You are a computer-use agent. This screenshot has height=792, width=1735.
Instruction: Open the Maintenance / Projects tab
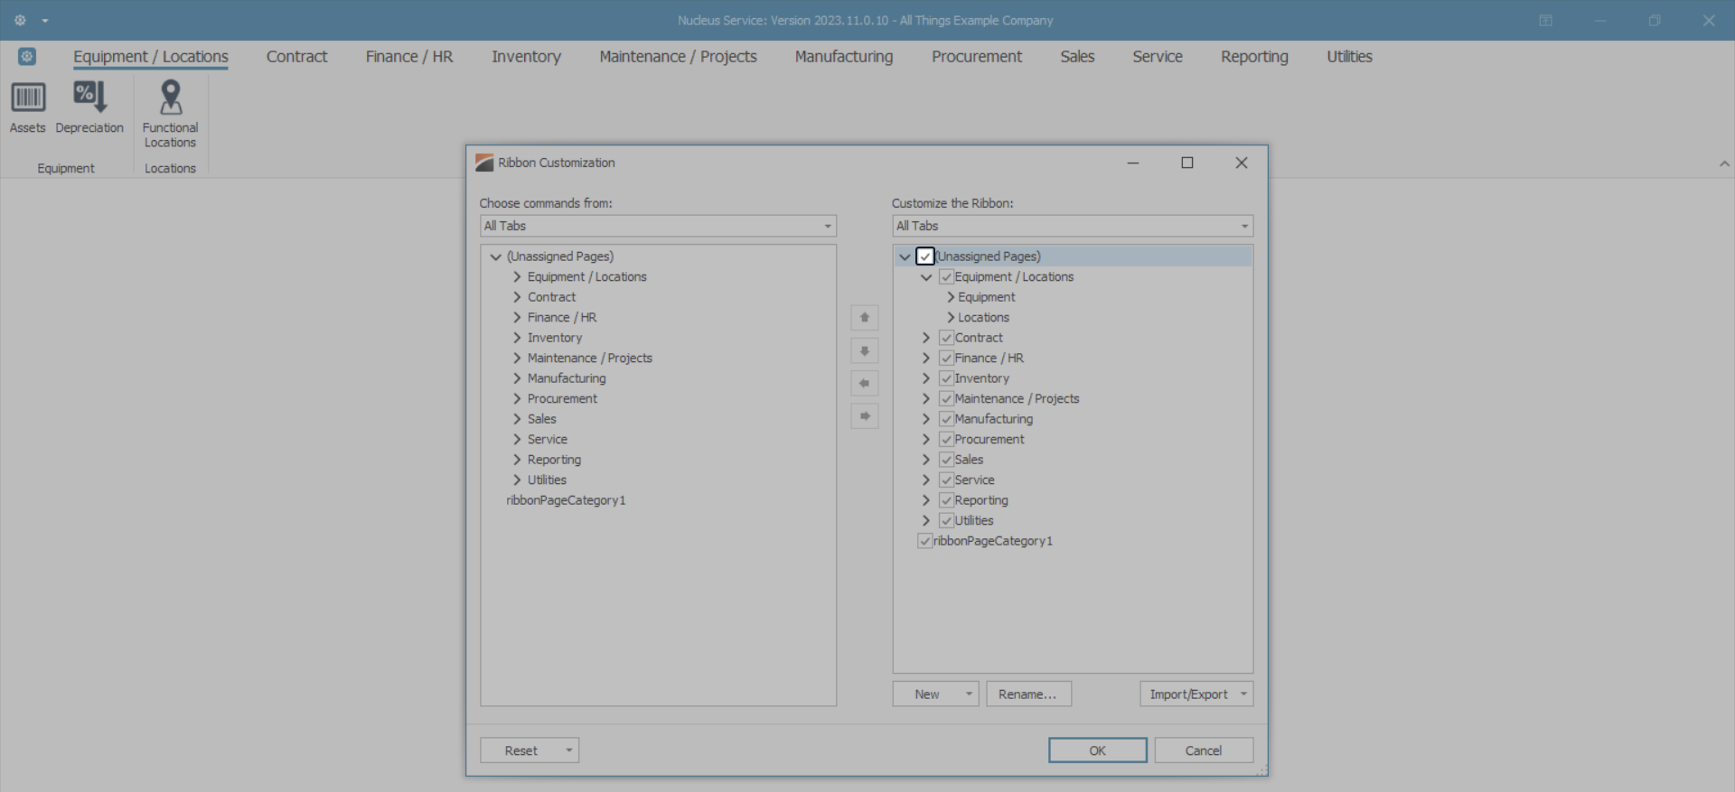point(678,57)
